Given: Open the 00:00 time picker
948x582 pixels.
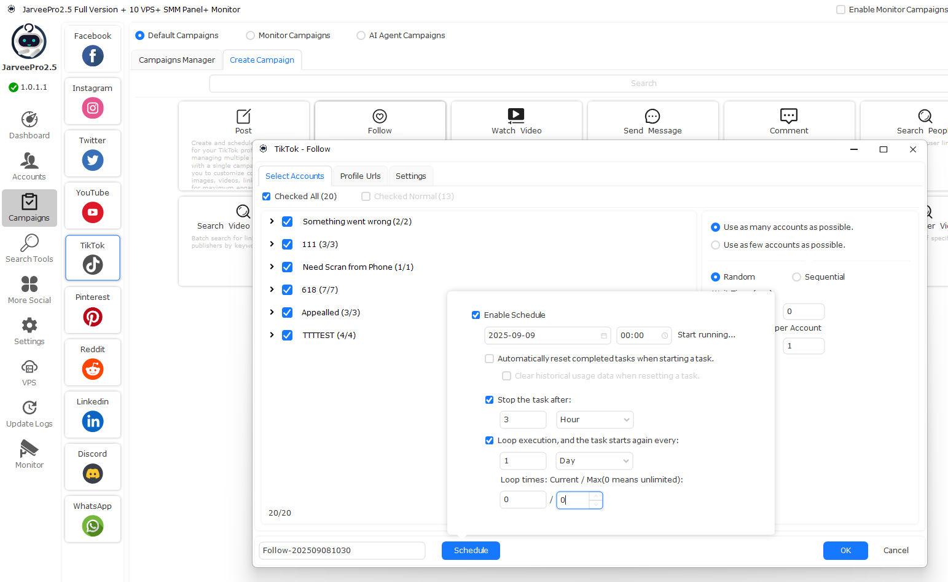Looking at the screenshot, I should pyautogui.click(x=644, y=336).
